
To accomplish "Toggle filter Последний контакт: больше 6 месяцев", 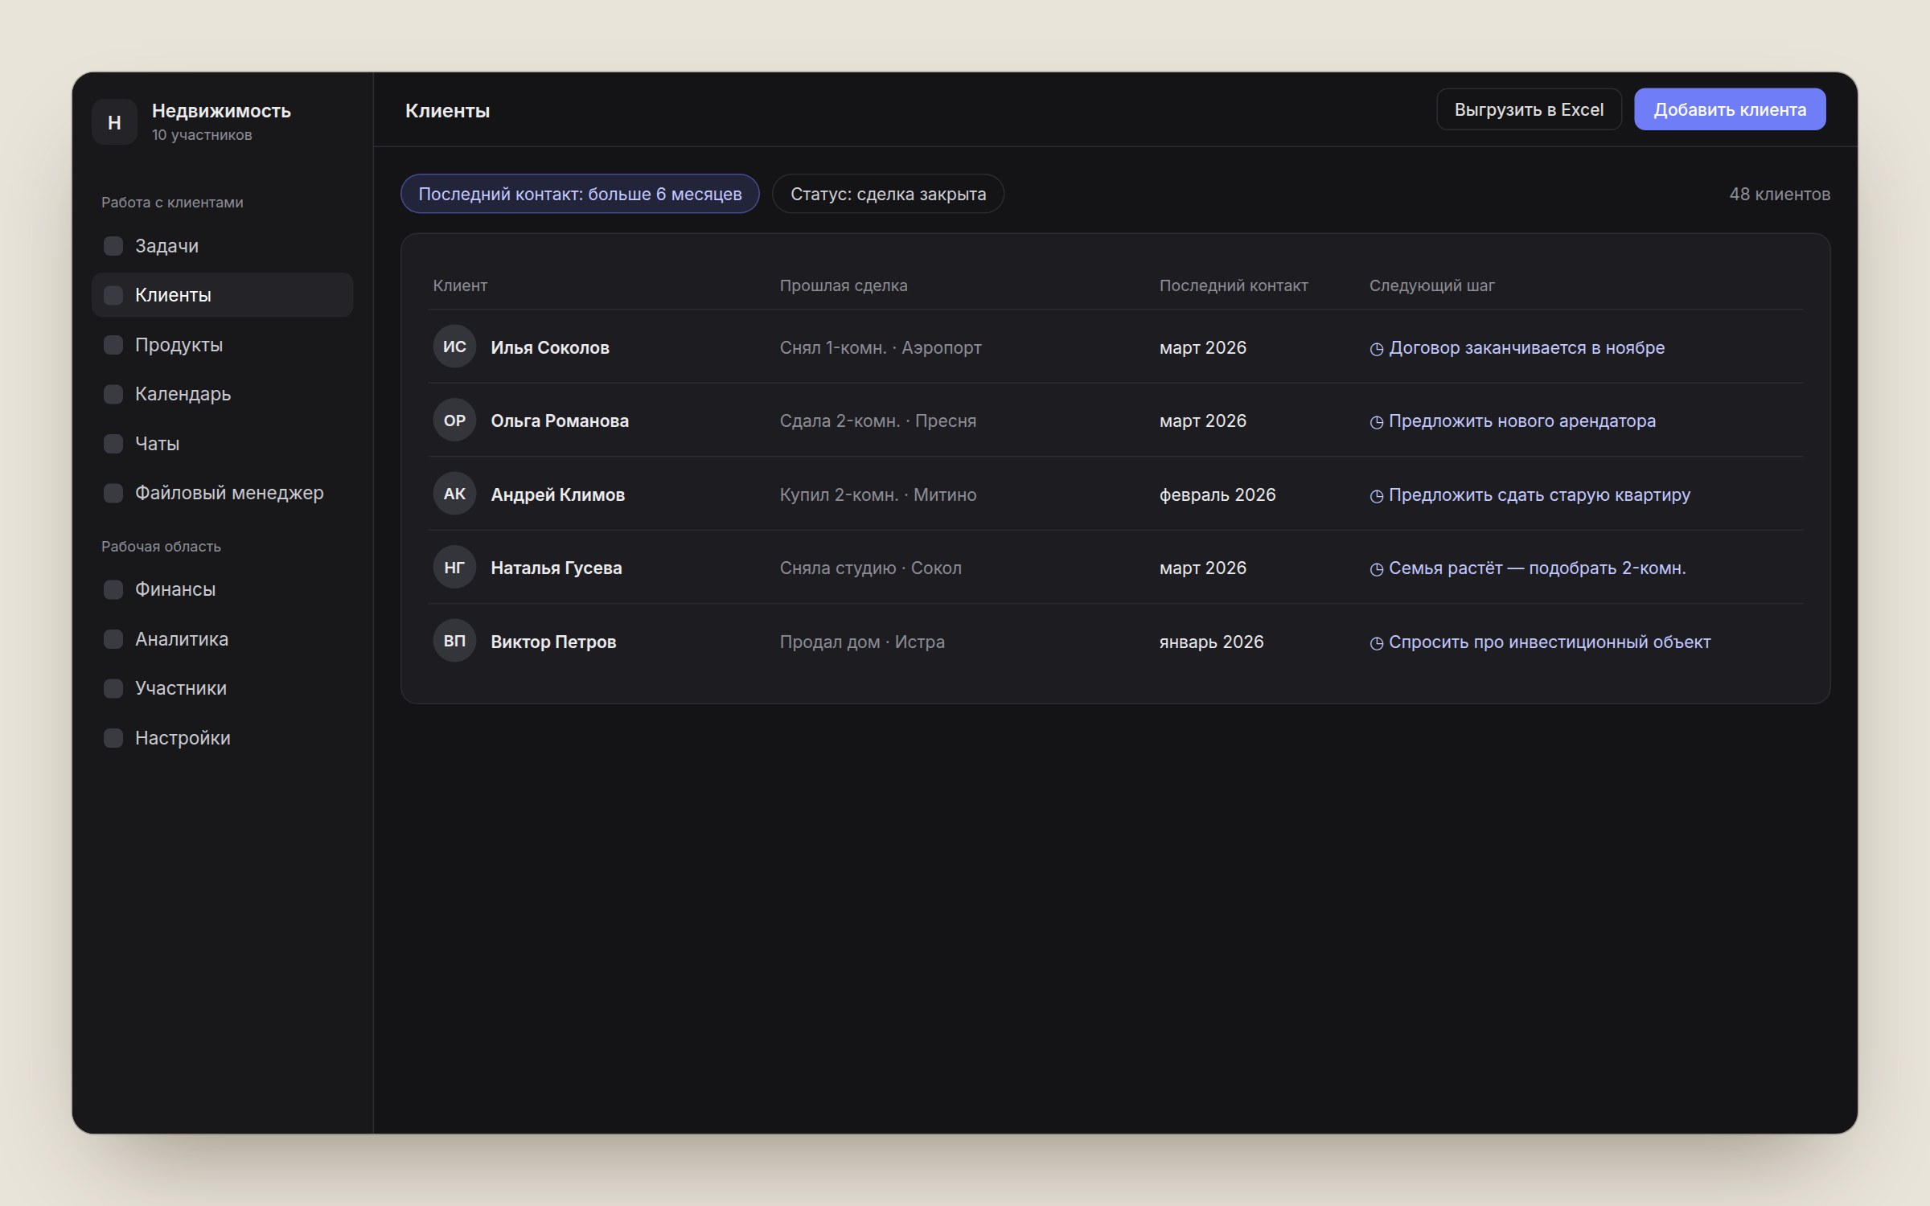I will pyautogui.click(x=580, y=194).
